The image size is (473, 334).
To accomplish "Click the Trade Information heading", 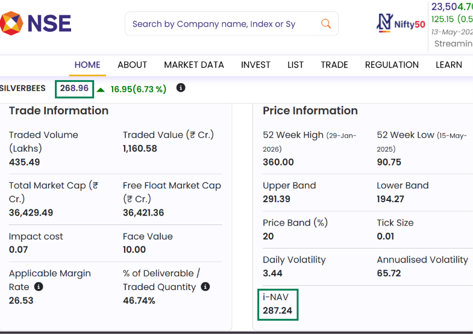I will [x=58, y=111].
